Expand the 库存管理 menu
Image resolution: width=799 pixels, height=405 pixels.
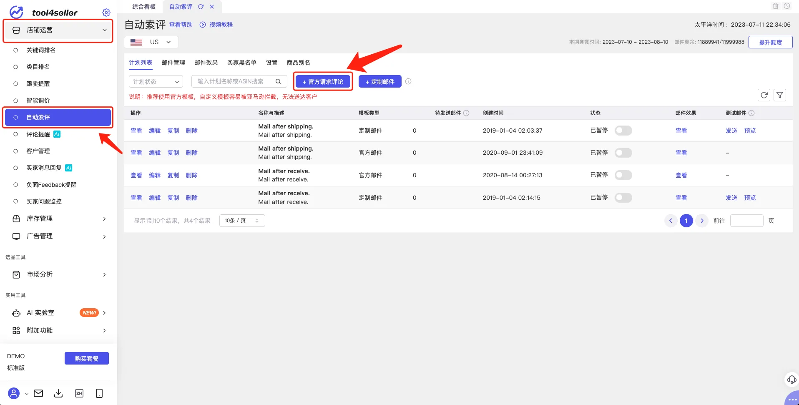[x=58, y=219]
